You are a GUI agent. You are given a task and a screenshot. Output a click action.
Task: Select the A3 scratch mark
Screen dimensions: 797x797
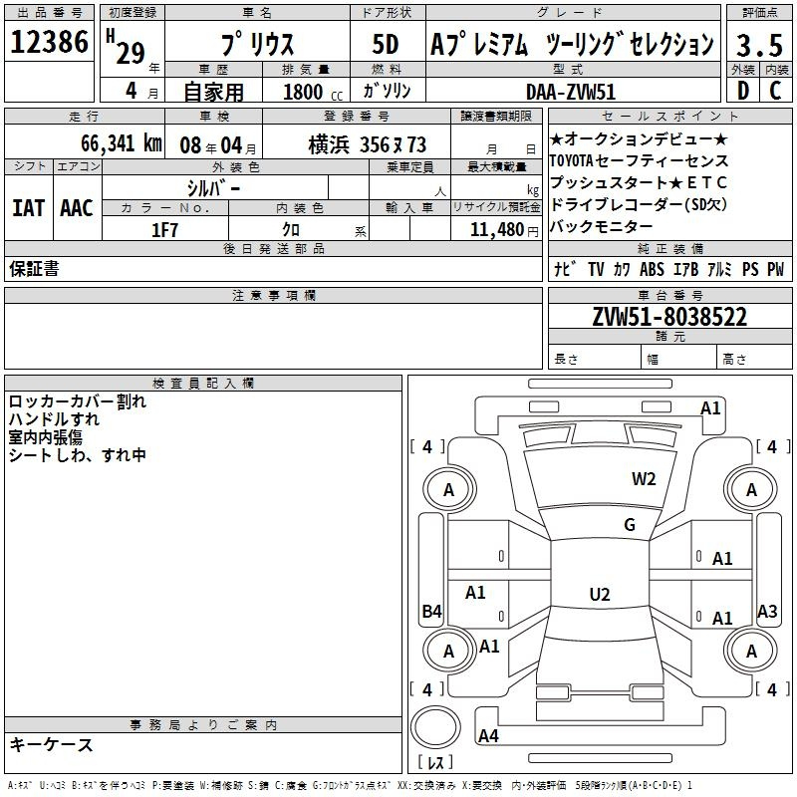[767, 612]
